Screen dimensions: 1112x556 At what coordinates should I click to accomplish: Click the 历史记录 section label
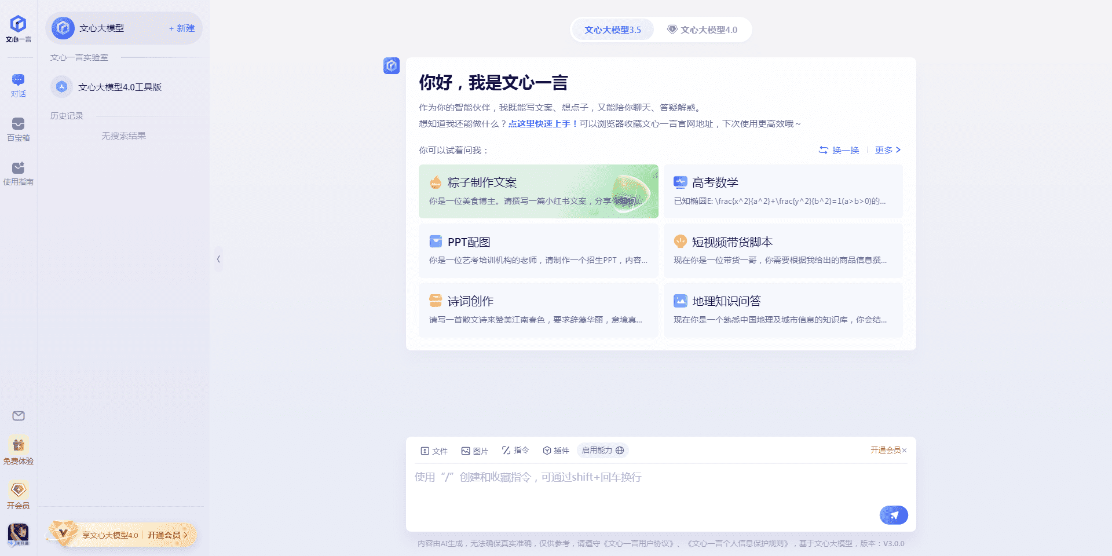pyautogui.click(x=67, y=116)
